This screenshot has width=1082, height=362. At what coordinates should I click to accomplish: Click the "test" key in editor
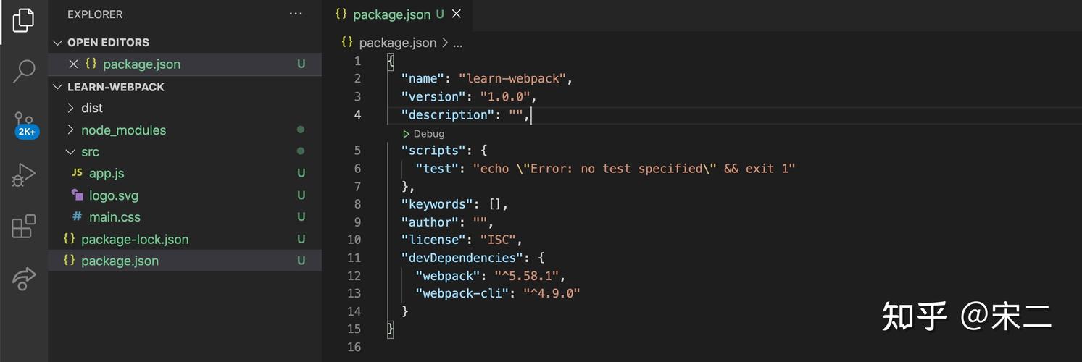(436, 168)
